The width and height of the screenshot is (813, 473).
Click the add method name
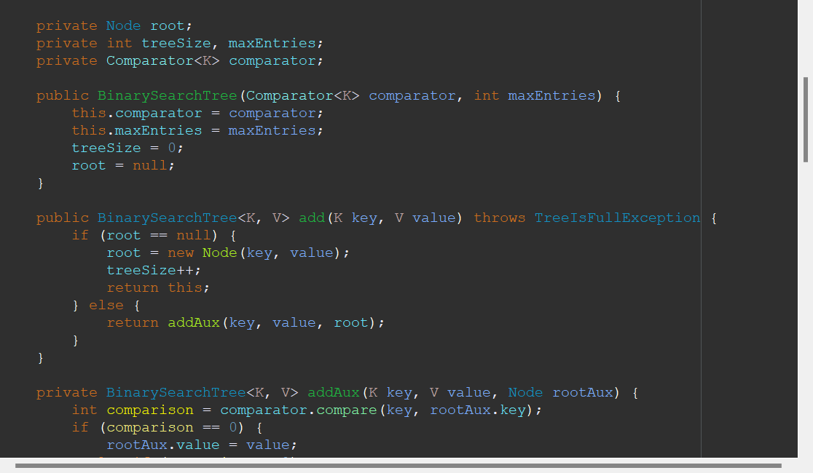pos(312,217)
